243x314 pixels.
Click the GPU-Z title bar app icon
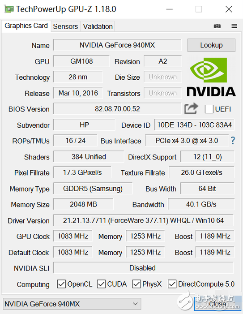click(x=9, y=9)
